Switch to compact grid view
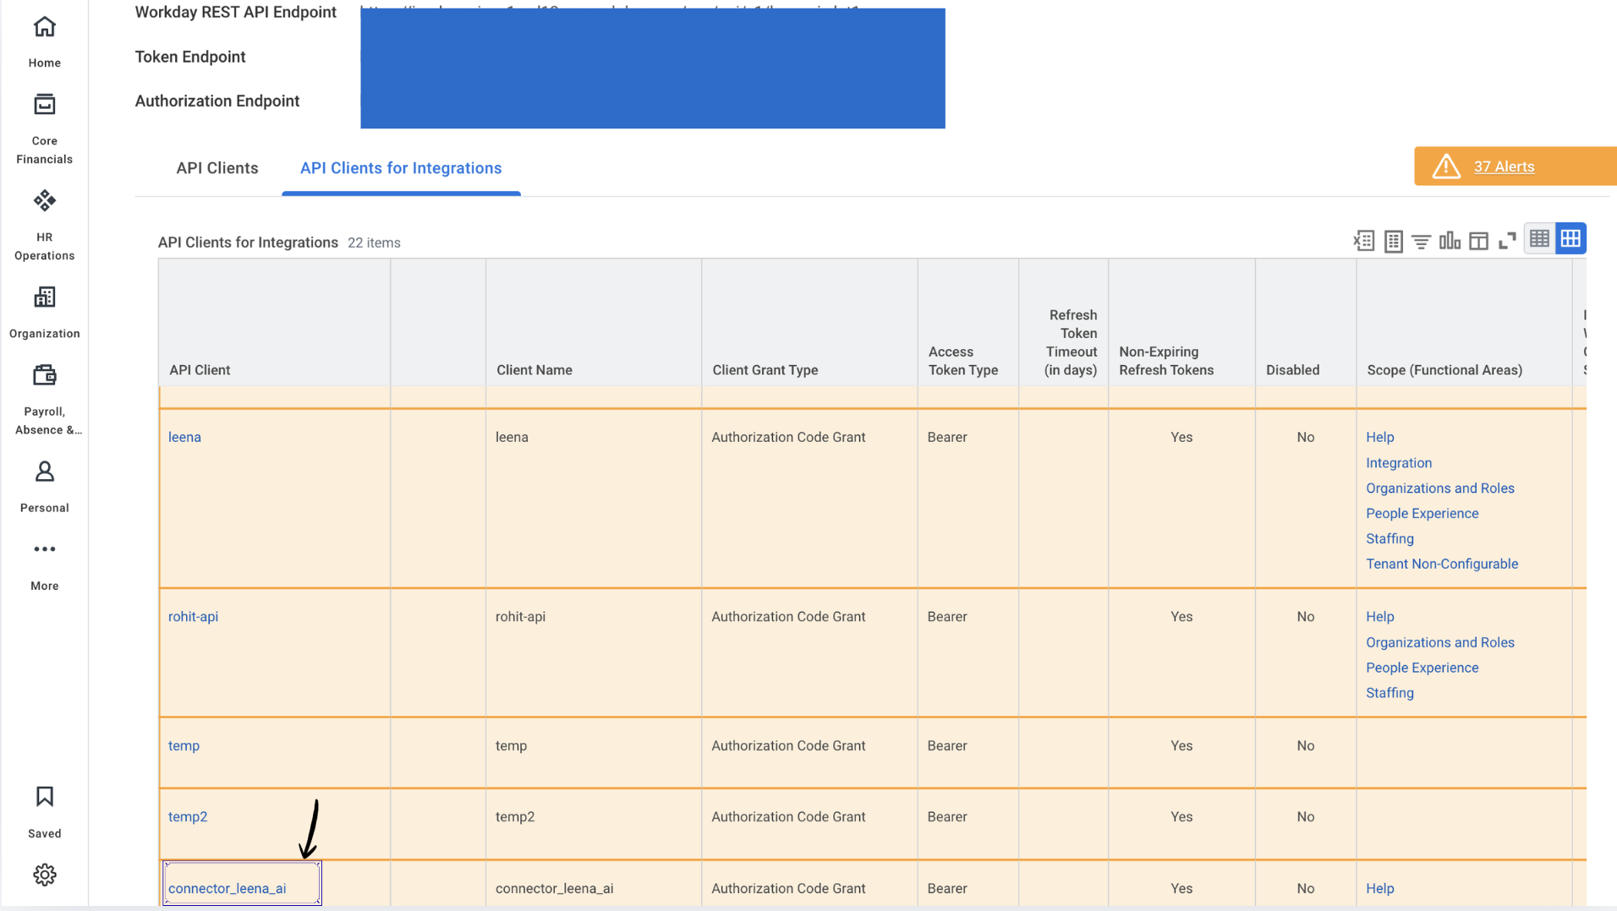1617x911 pixels. (1539, 239)
